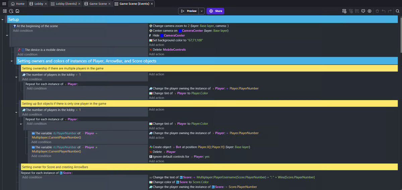Click the Share globe icon
This screenshot has height=190, width=402.
pyautogui.click(x=211, y=11)
